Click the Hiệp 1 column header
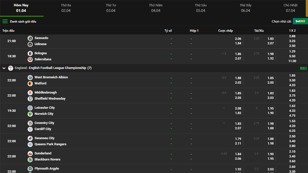 194,31
